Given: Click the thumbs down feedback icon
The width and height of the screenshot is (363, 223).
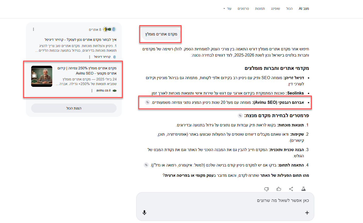Looking at the screenshot, I should point(266,189).
